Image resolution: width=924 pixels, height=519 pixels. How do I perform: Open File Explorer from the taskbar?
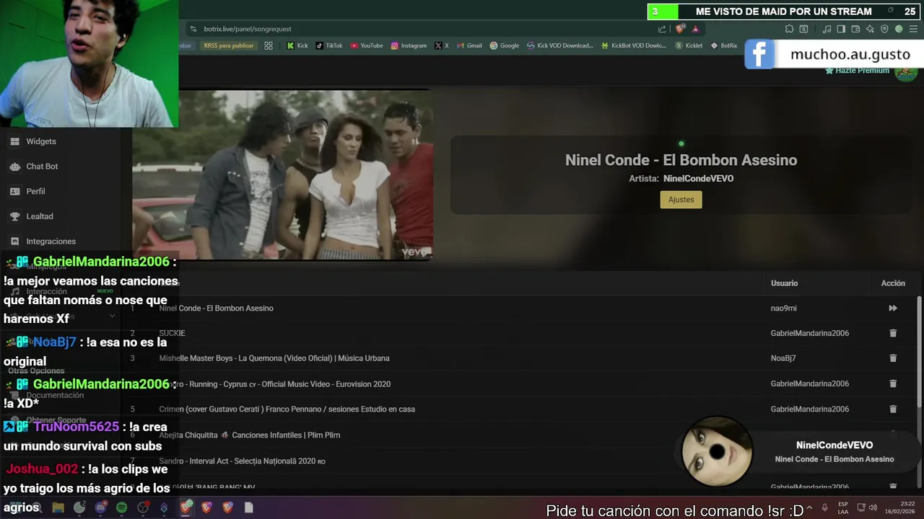click(x=58, y=507)
